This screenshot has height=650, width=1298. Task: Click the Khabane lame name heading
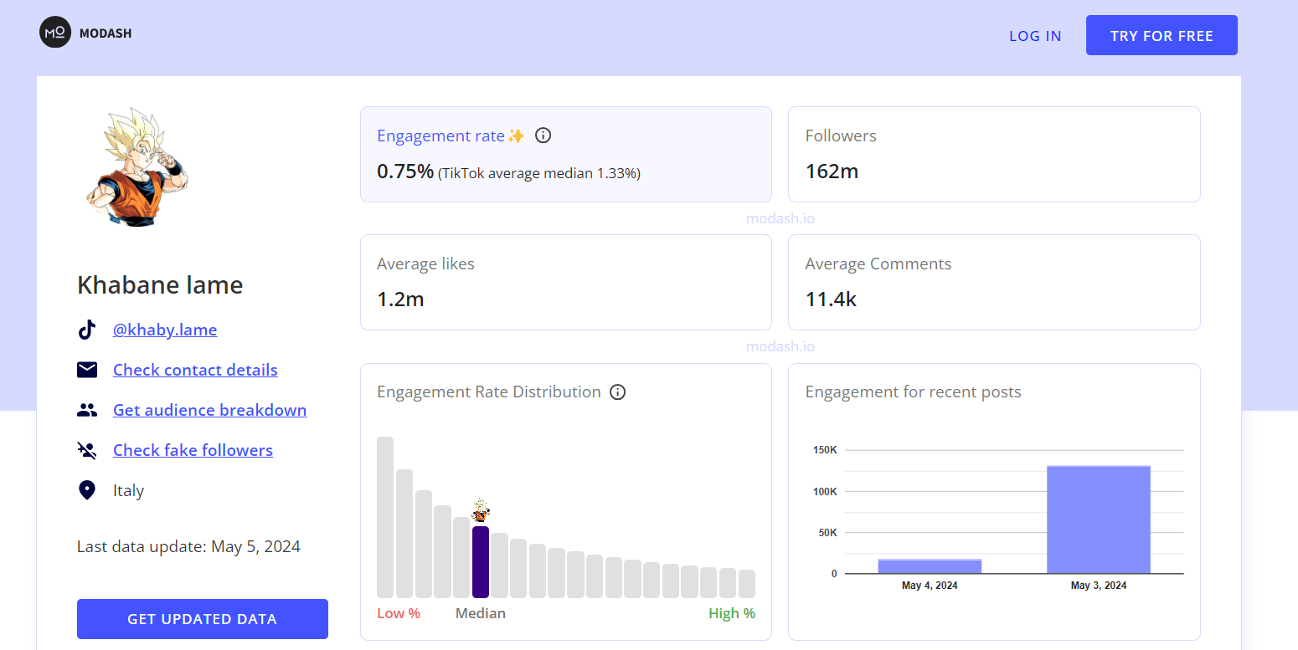tap(160, 284)
